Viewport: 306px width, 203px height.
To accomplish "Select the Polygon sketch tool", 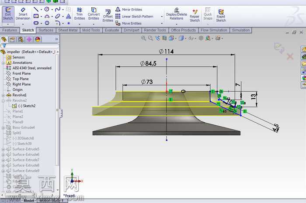I will pos(47,23).
